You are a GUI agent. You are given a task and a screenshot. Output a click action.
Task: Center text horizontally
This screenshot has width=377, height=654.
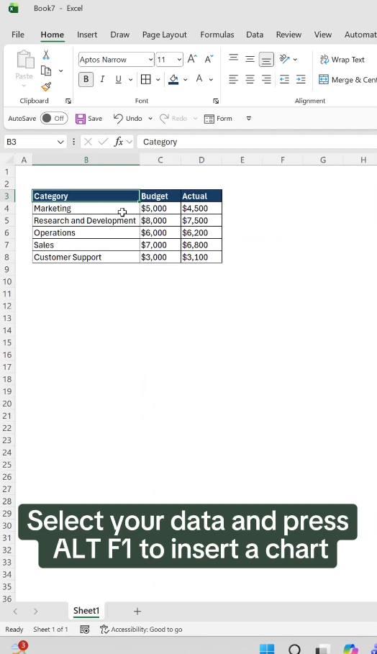click(x=250, y=79)
